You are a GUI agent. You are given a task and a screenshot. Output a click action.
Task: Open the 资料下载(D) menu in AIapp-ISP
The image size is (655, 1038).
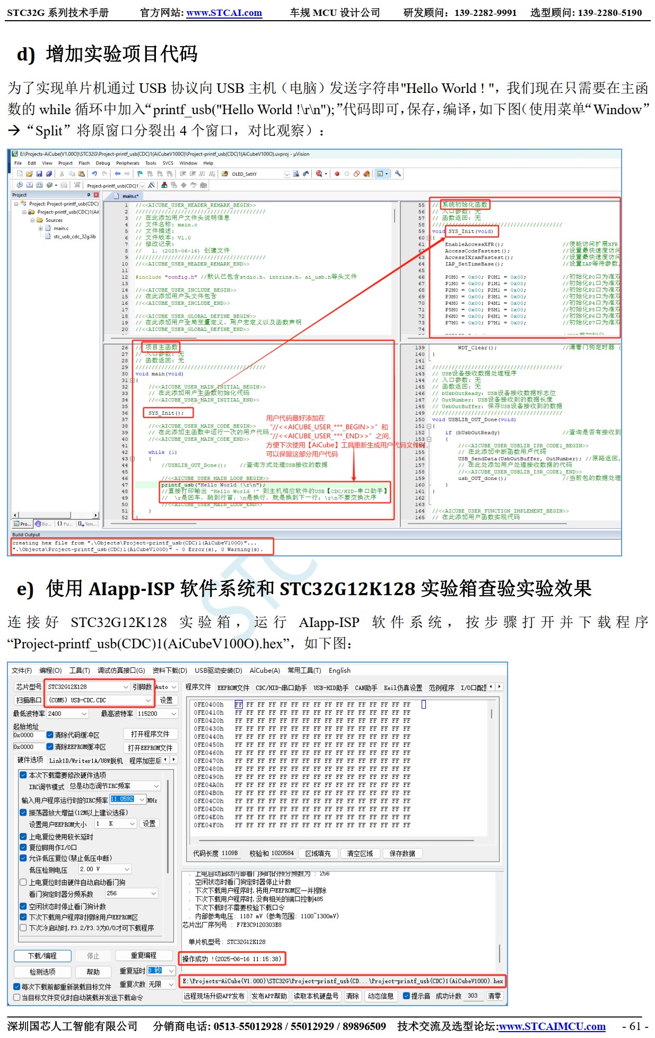tap(170, 671)
